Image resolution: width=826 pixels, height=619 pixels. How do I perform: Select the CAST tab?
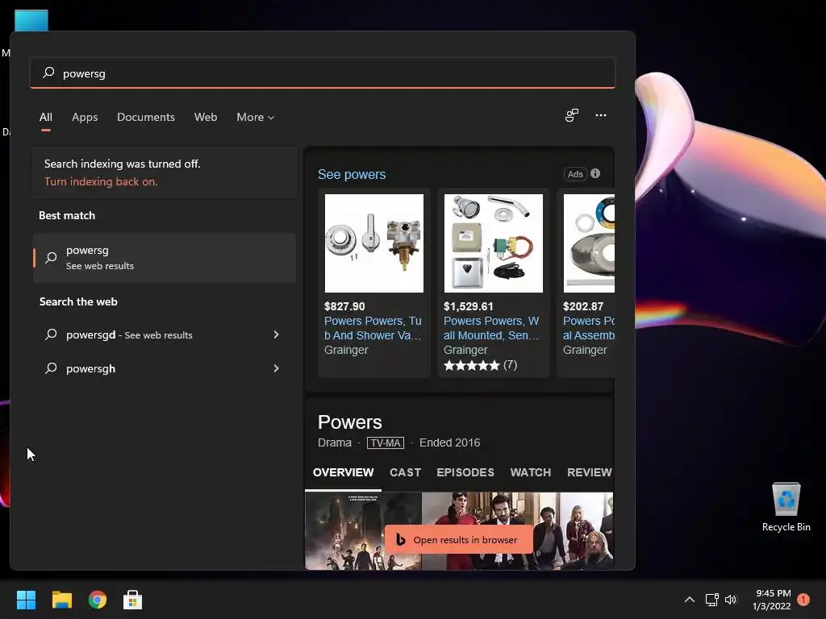coord(405,472)
